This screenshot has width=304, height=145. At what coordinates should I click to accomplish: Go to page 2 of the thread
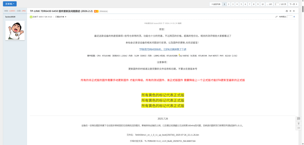click(229, 4)
